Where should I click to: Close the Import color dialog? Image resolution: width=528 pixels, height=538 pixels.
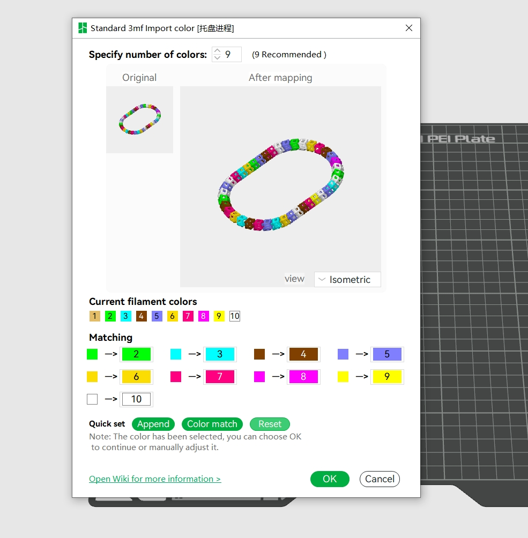pyautogui.click(x=409, y=28)
